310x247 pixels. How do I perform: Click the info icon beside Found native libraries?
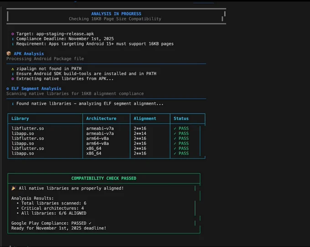(x=13, y=104)
